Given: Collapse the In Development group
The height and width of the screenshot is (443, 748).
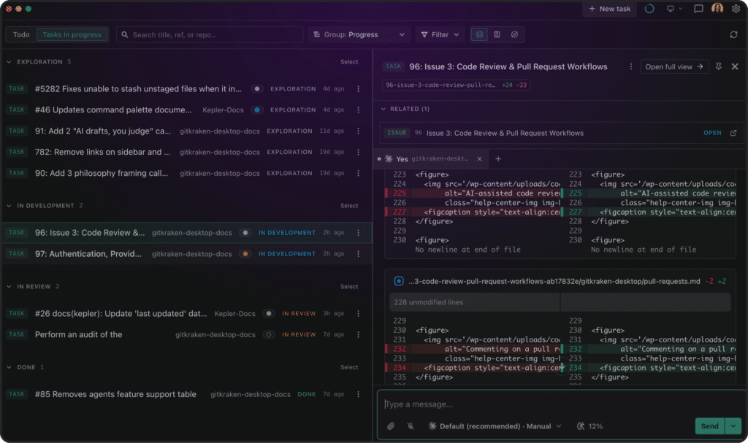Looking at the screenshot, I should tap(9, 206).
